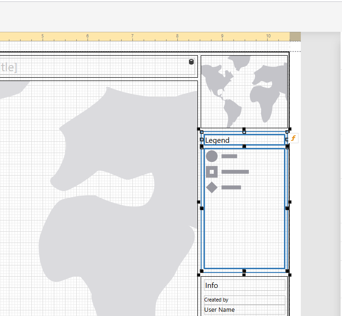The image size is (342, 316).
Task: Click the bottom-right handle of legend selection
Action: 290,275
